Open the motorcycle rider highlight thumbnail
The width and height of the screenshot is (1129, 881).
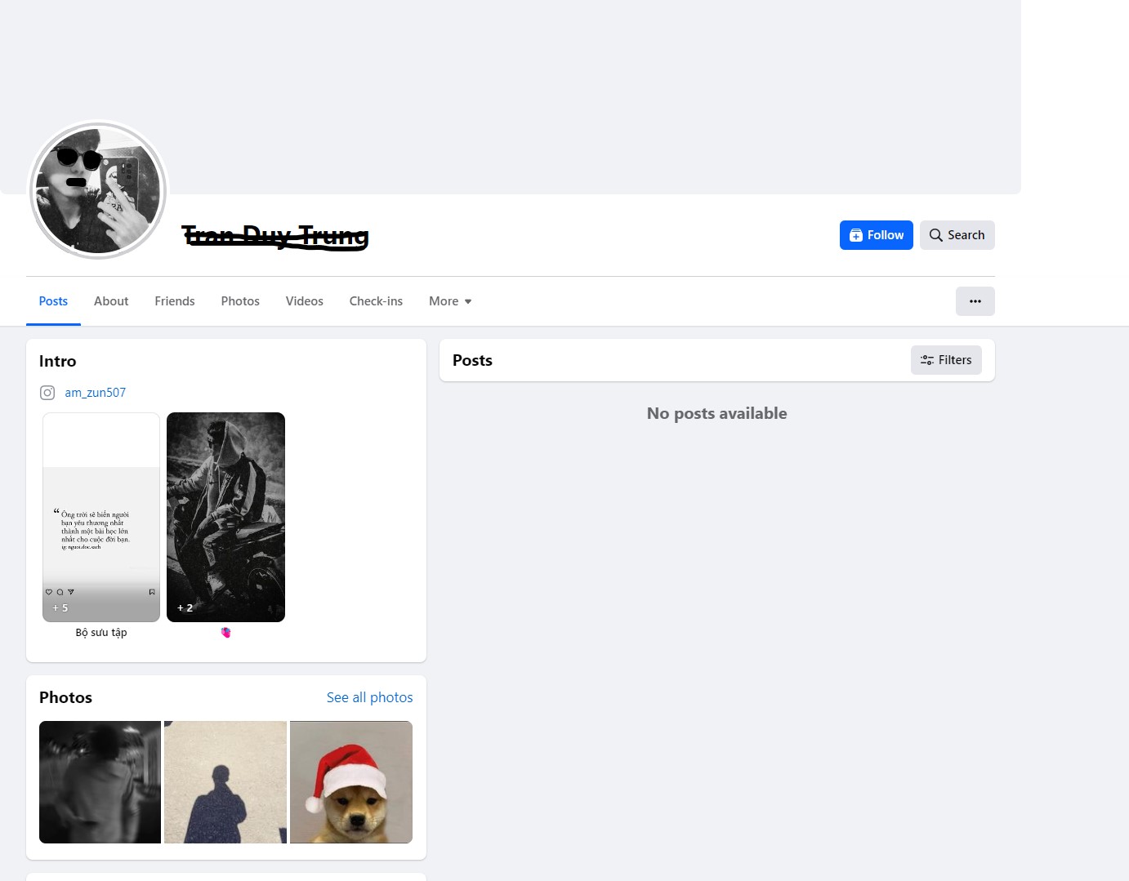pos(225,517)
